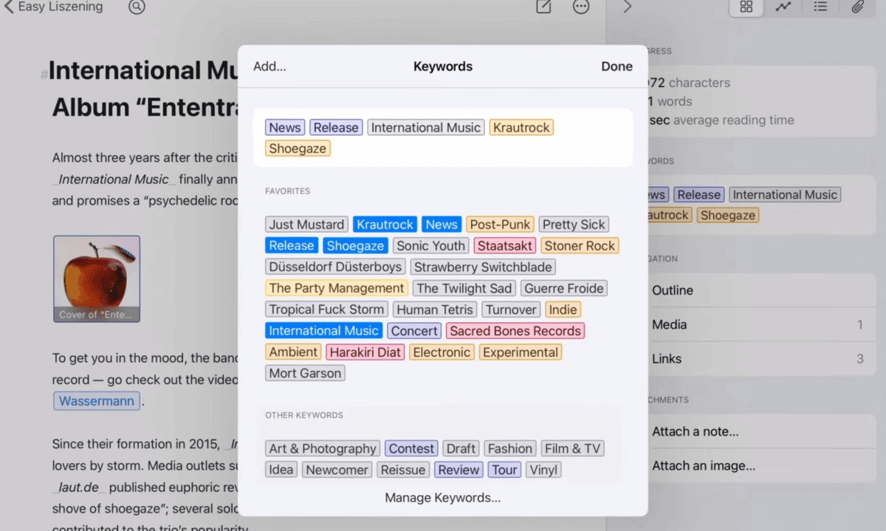Select the pink Staatsakt keyword tag
886x531 pixels.
[x=504, y=246]
